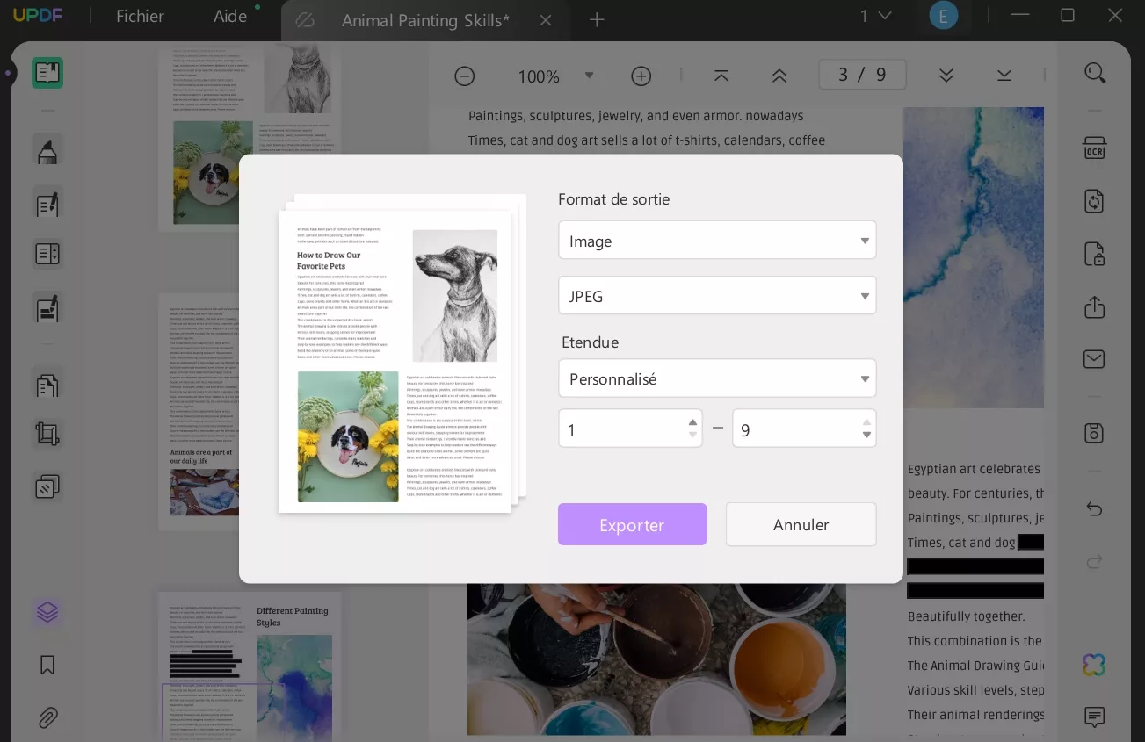The width and height of the screenshot is (1145, 742).
Task: Increase the start page value
Action: coord(692,422)
